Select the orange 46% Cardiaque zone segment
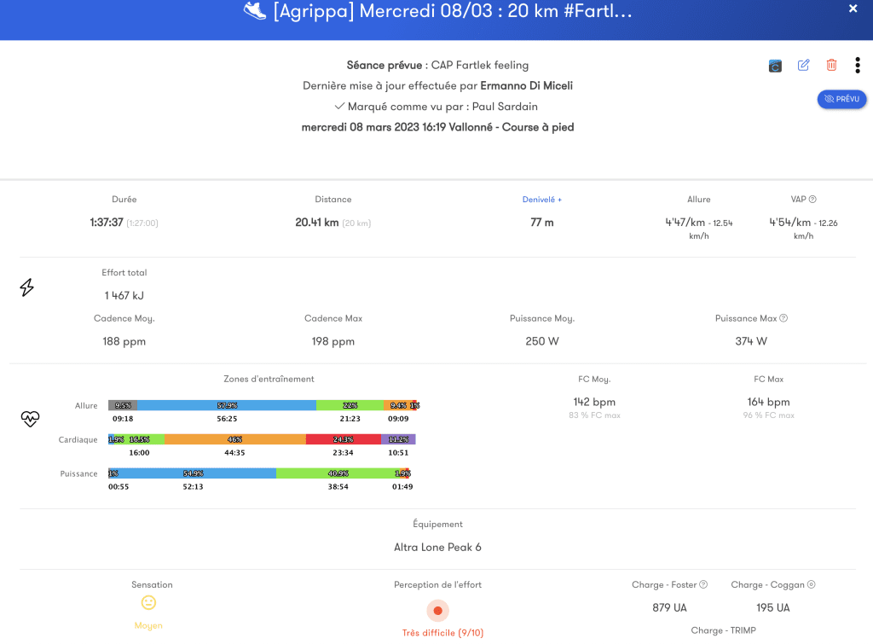 coord(235,439)
